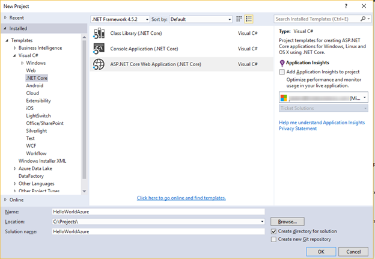375x259 pixels.
Task: Open Help me understand Application Insights link
Action: (x=322, y=123)
